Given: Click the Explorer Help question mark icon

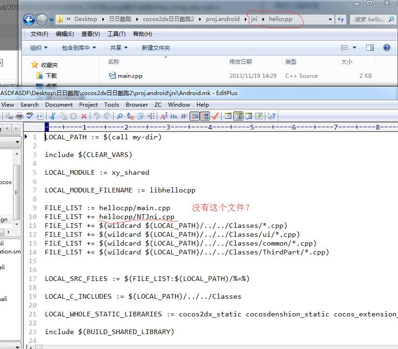Looking at the screenshot, I should 386,48.
